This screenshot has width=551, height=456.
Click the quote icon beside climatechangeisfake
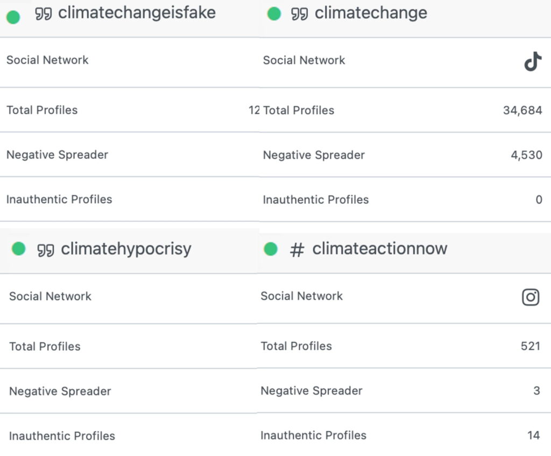[x=44, y=13]
